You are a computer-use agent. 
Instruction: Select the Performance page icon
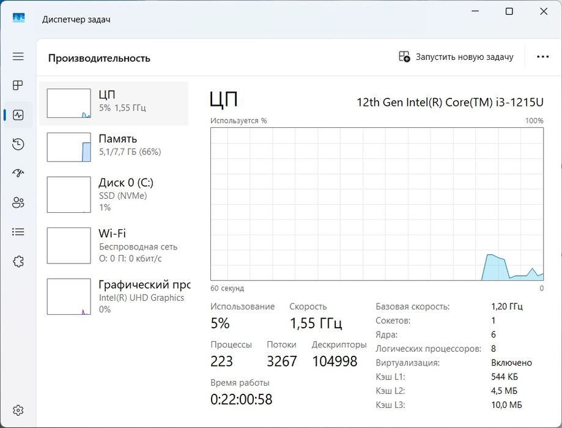pyautogui.click(x=18, y=115)
